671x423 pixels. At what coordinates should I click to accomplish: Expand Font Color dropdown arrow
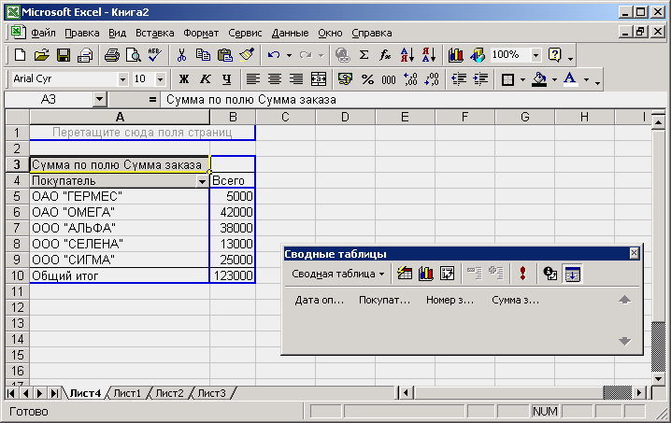pos(586,79)
